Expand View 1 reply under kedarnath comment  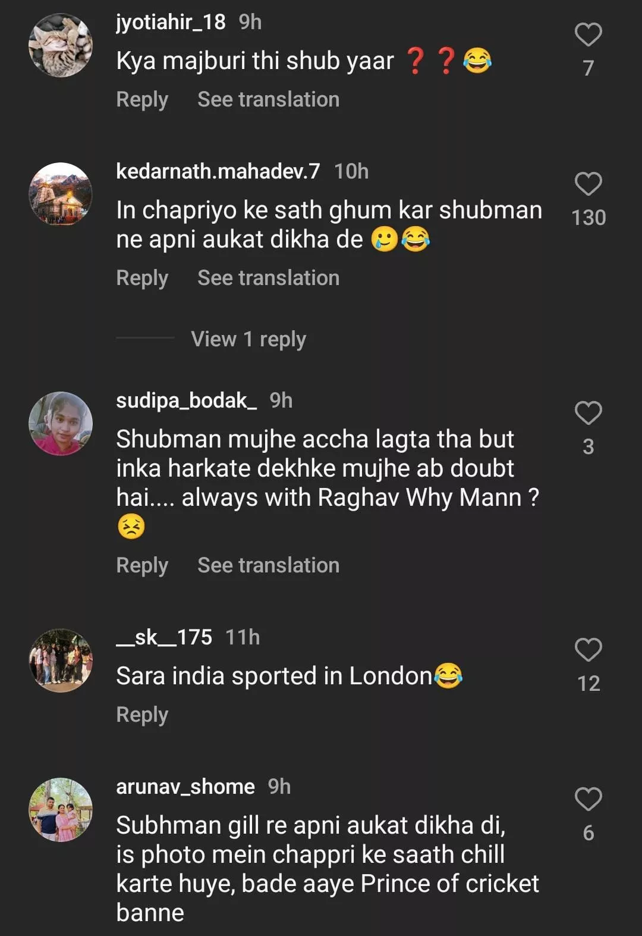tap(248, 339)
